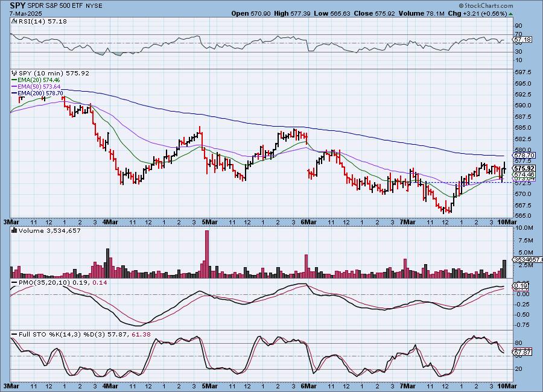
Task: Click the EMA(50) 573.64 legend text
Action: coord(39,87)
